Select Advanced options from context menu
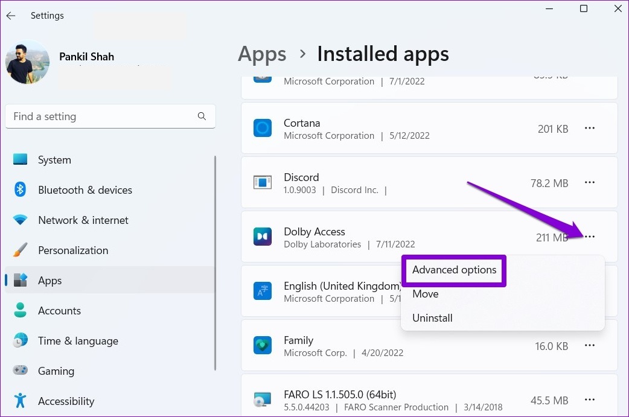Screen dimensions: 629x417 [454, 270]
